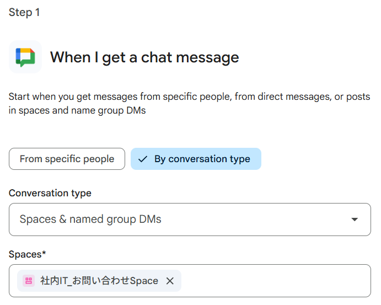Expand Conversation type list via its arrow
Viewport: 381px width, 305px height.
point(355,220)
